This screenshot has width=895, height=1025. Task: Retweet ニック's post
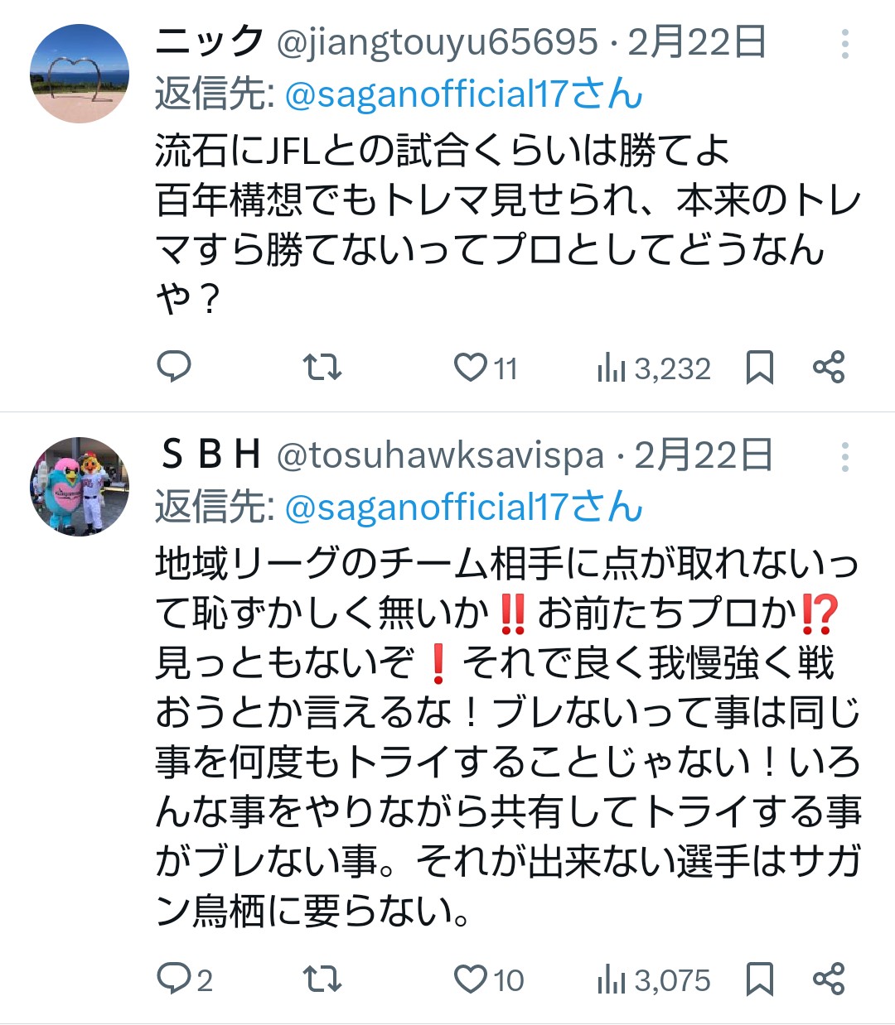pyautogui.click(x=322, y=367)
